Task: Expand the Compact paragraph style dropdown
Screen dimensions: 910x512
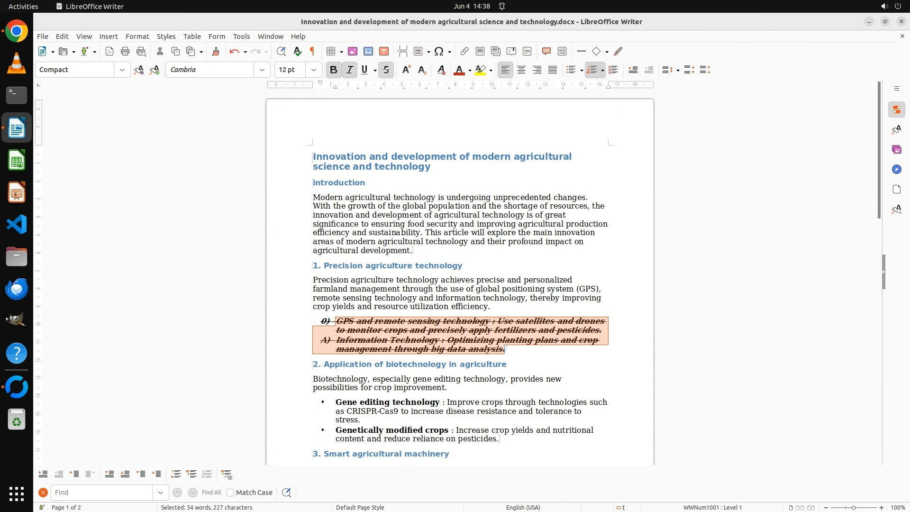Action: point(122,70)
